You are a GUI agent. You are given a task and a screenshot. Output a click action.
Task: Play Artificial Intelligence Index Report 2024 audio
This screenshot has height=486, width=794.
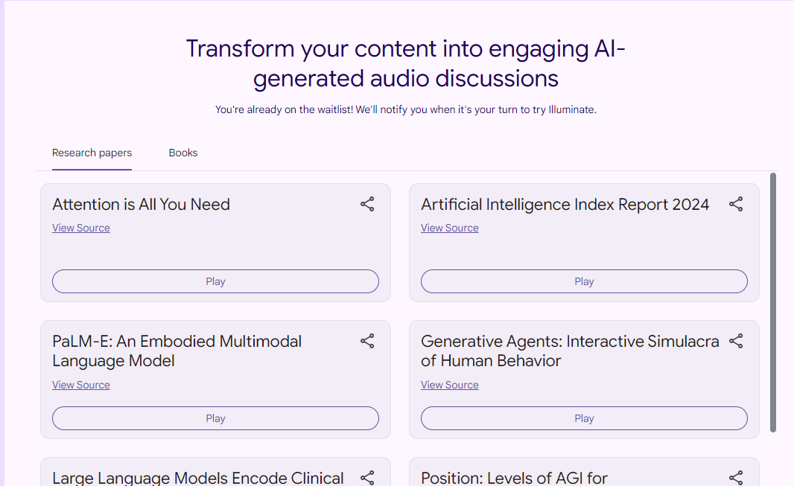pos(584,281)
